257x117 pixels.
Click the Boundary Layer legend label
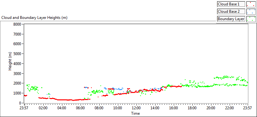(x=231, y=19)
